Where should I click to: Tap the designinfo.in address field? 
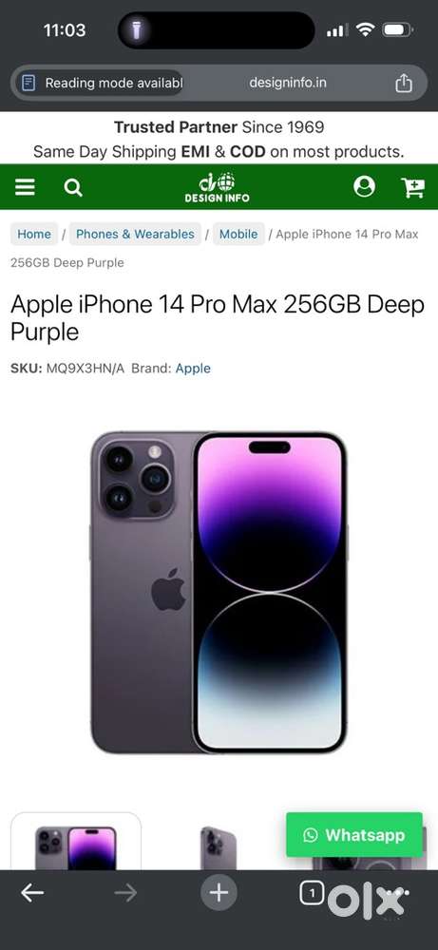(x=288, y=83)
